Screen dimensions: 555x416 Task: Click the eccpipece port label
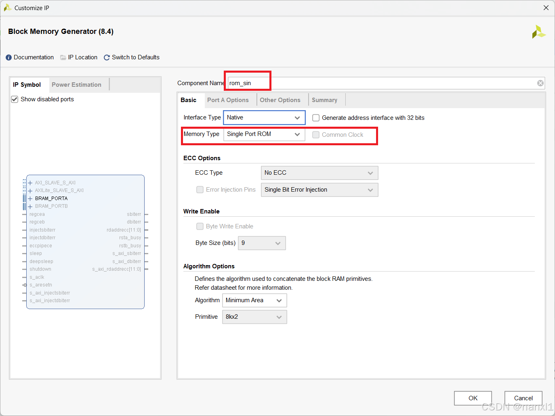41,246
